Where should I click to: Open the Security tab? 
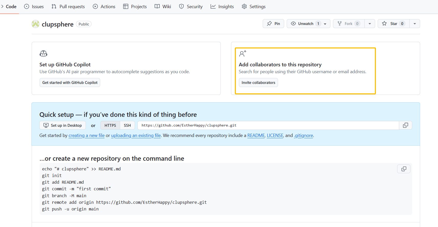tap(191, 7)
